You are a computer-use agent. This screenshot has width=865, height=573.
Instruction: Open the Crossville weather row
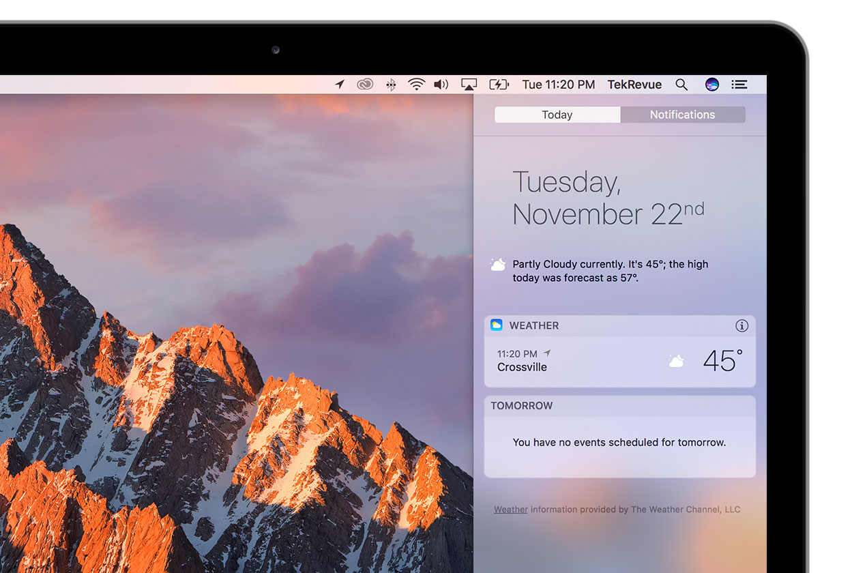619,362
